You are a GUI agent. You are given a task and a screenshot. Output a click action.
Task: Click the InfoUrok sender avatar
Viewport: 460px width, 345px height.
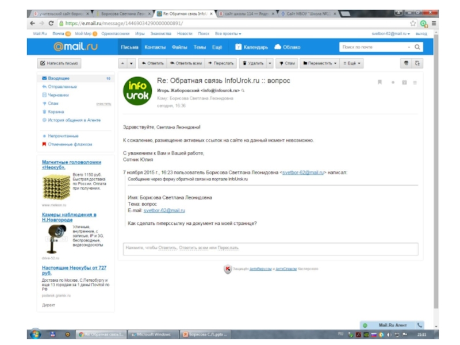137,91
